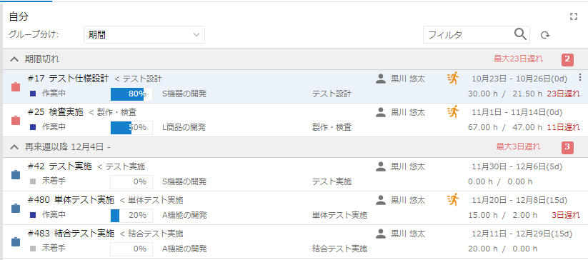The width and height of the screenshot is (588, 260).
Task: Collapse the 期限切れ group
Action: tap(14, 59)
